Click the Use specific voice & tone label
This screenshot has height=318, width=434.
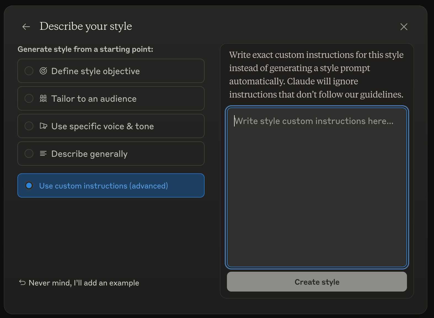pos(103,126)
